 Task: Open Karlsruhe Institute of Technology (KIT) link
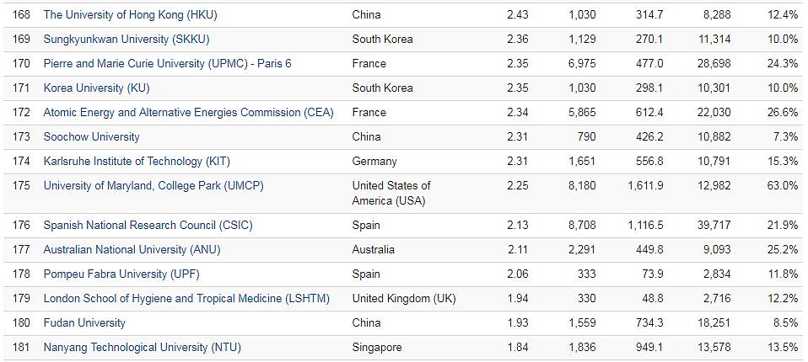click(x=137, y=161)
